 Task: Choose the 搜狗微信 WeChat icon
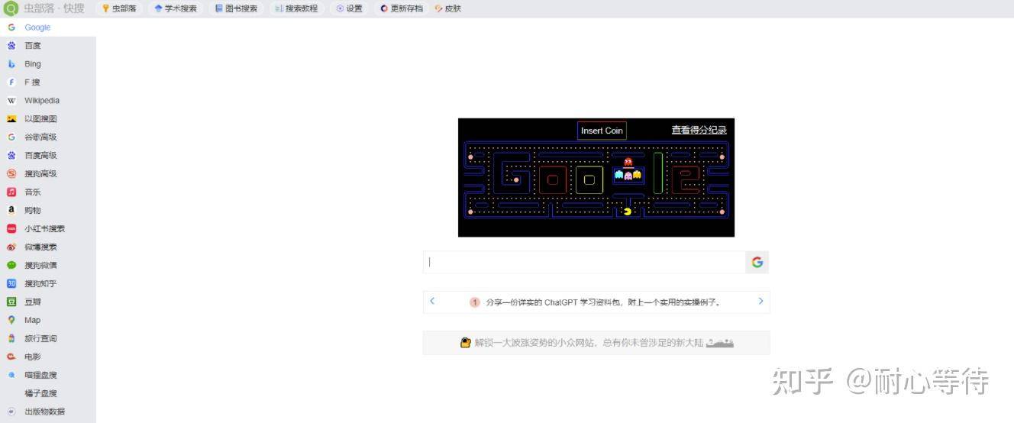coord(11,265)
